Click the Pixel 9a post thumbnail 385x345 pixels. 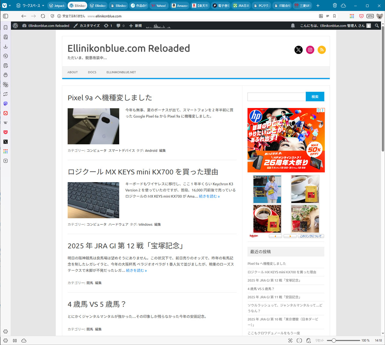pyautogui.click(x=93, y=126)
